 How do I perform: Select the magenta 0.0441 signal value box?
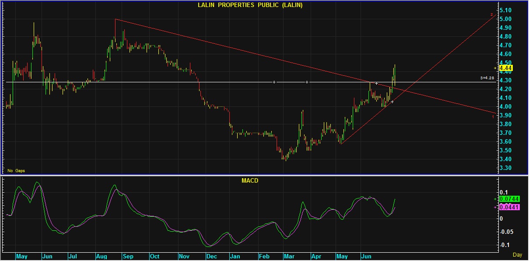point(509,207)
